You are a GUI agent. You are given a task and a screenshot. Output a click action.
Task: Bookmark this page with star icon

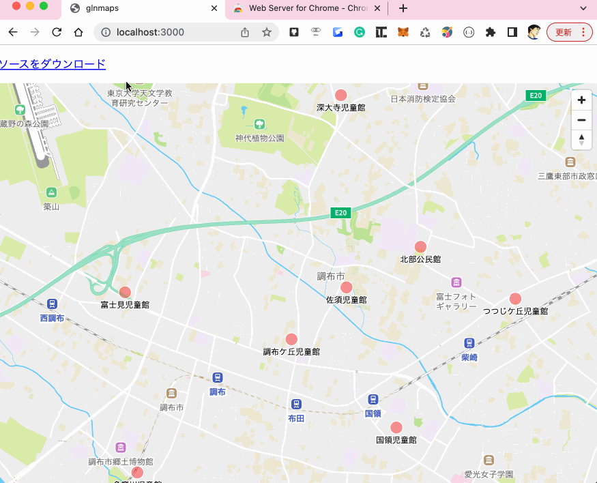(267, 32)
